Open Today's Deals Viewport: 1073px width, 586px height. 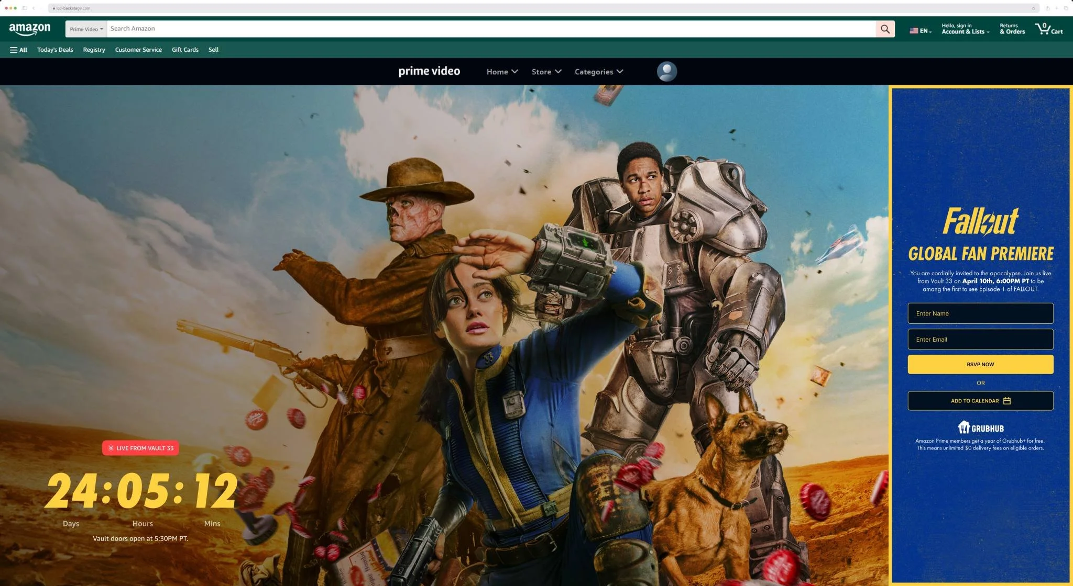(x=55, y=50)
